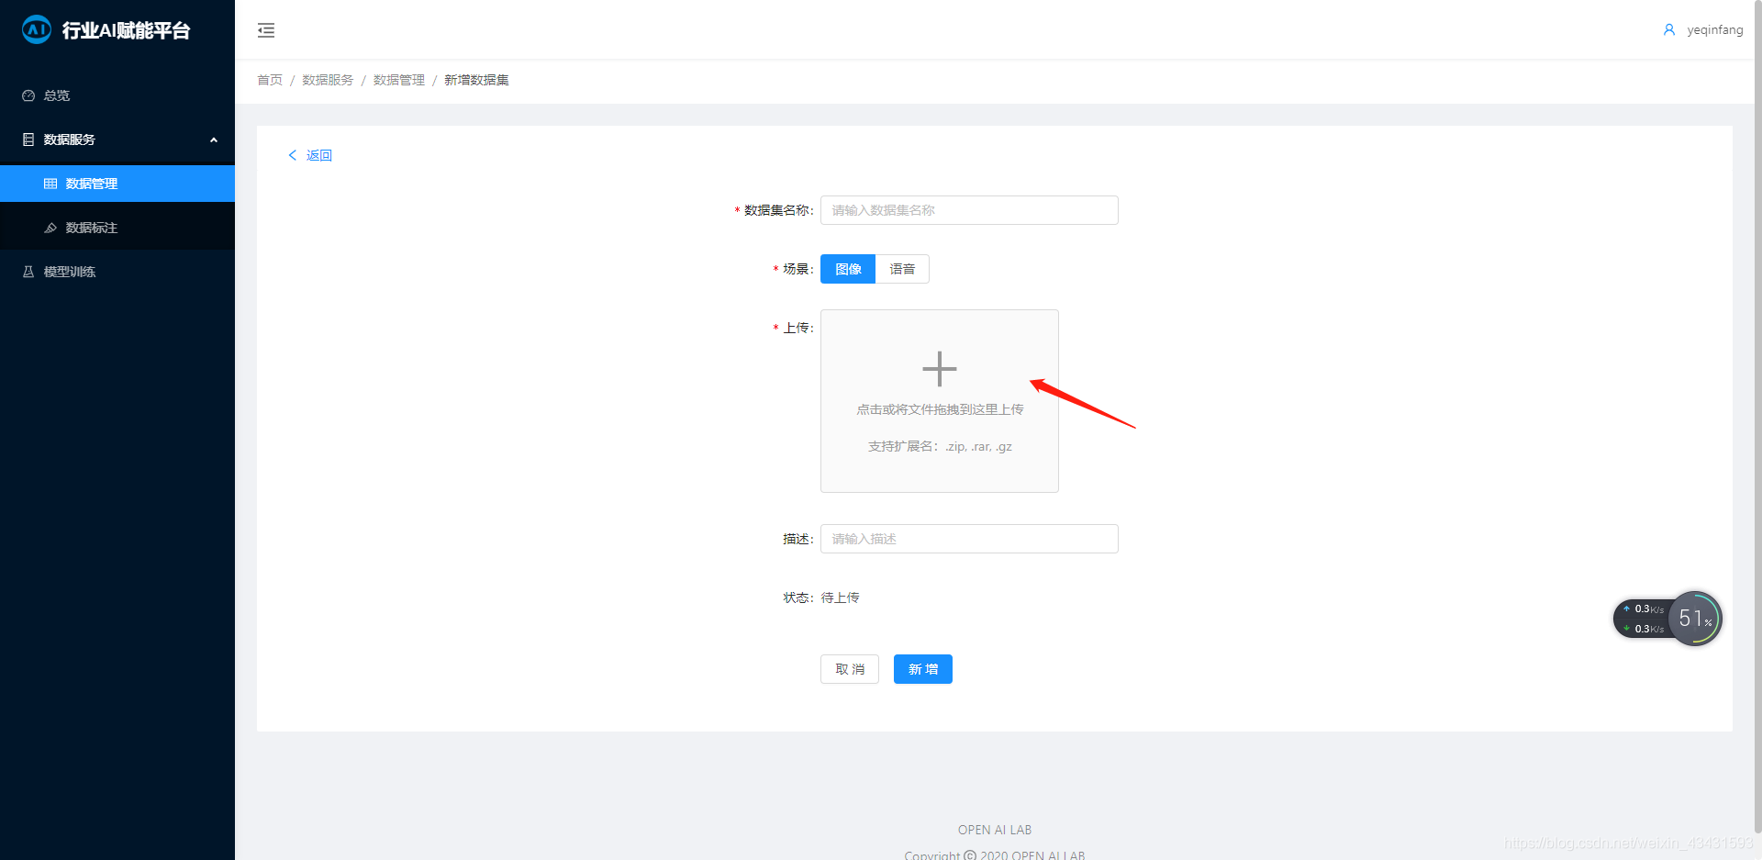Select 语音 scene option

(x=902, y=269)
